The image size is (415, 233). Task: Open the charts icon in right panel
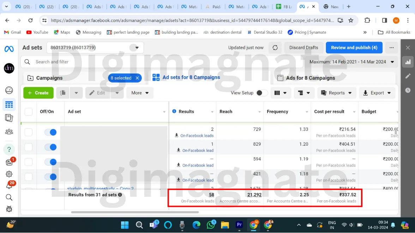[408, 62]
